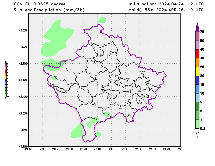Select the legend value label 10
The width and height of the screenshot is (215, 166).
click(202, 93)
